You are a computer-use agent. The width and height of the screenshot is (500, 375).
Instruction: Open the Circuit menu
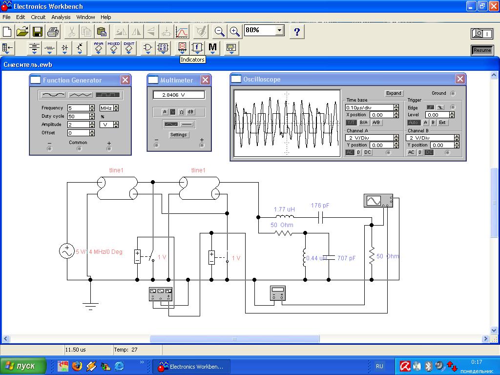click(38, 17)
